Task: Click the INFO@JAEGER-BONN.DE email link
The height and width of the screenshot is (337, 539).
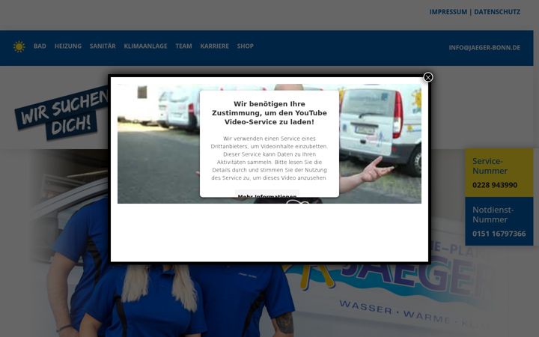Action: click(x=484, y=48)
